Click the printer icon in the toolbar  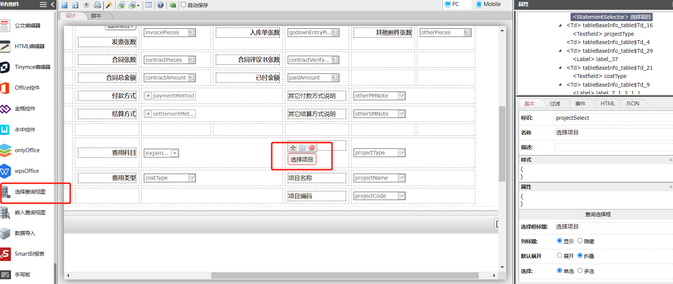click(98, 5)
